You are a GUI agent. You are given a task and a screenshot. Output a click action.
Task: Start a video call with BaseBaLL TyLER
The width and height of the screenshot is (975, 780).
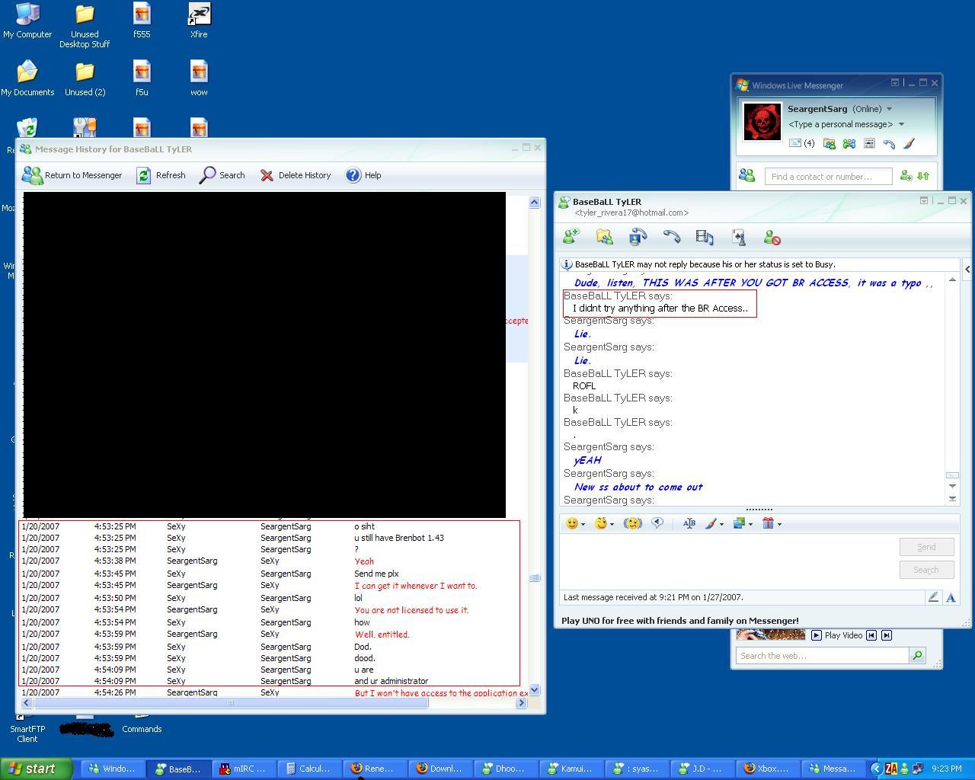[x=638, y=238]
